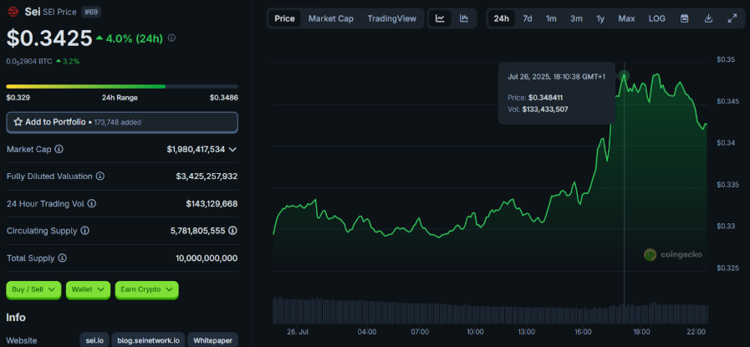Show 24 Hour Trading Vol info icon

[x=92, y=203]
